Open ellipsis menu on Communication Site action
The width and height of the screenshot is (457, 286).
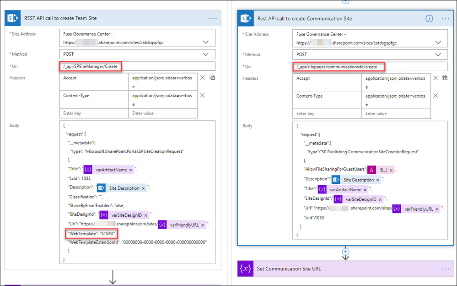(446, 19)
